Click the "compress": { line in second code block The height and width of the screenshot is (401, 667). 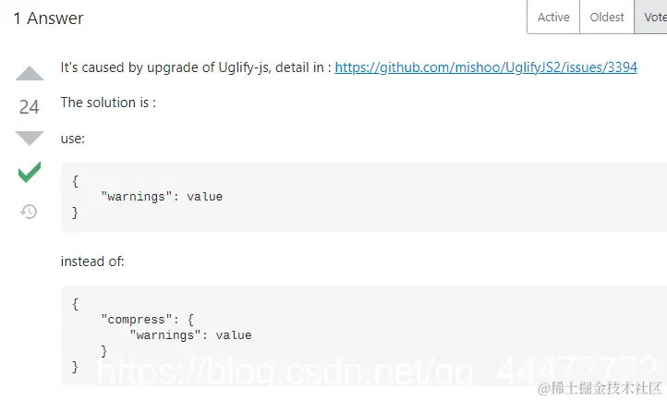tap(147, 320)
